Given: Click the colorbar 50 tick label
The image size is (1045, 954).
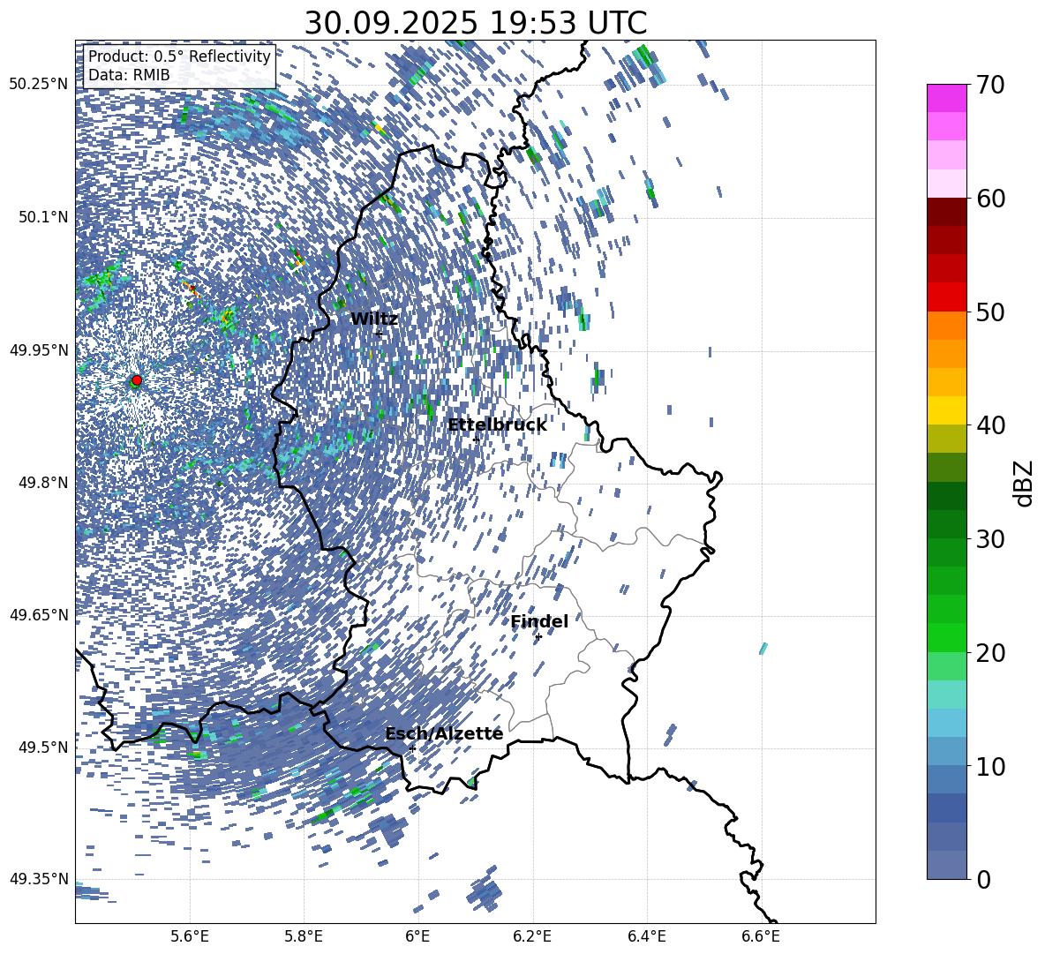Looking at the screenshot, I should (991, 312).
